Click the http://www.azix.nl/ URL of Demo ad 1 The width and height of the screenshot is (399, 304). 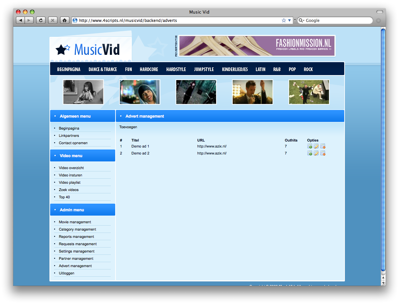click(212, 146)
